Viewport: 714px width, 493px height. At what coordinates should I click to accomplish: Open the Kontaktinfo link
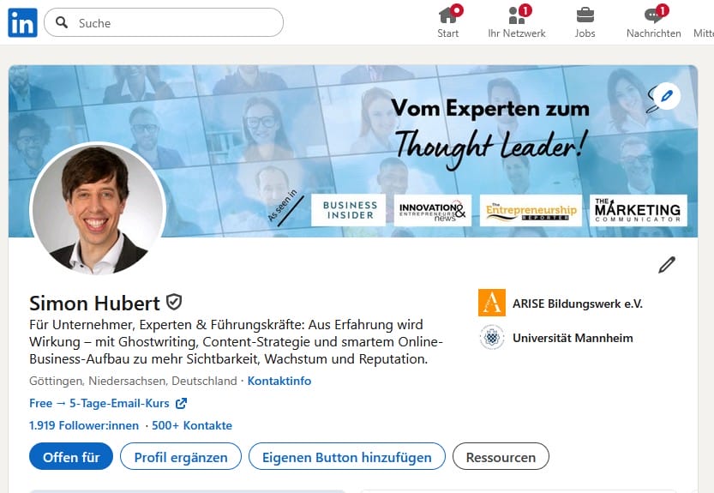coord(279,381)
